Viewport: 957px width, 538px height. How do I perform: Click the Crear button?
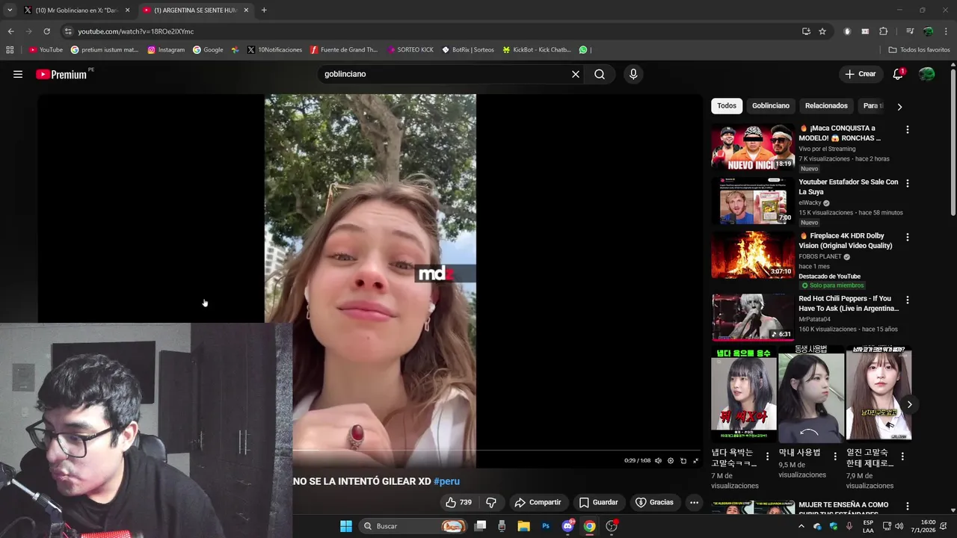861,74
